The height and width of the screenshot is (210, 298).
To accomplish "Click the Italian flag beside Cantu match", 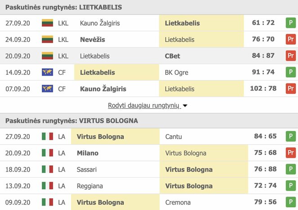I will [47, 137].
